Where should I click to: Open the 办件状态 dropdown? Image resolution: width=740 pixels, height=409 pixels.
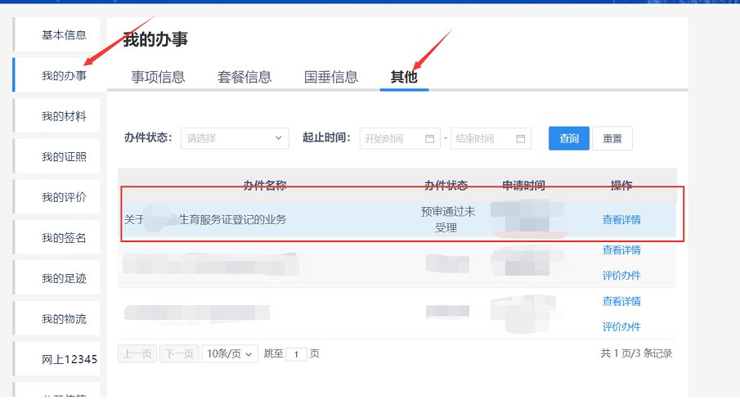point(235,138)
